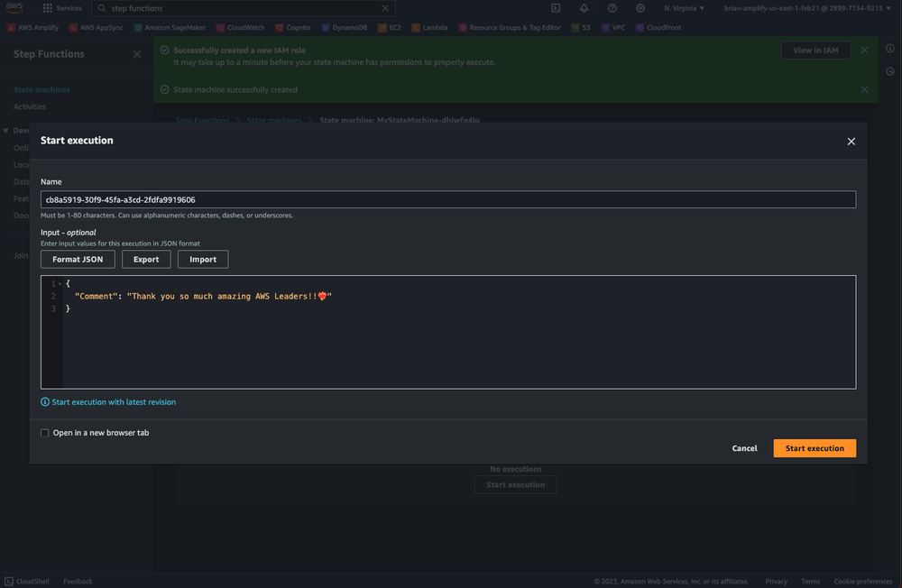Select State machines in sidebar
The height and width of the screenshot is (588, 902).
coord(42,90)
